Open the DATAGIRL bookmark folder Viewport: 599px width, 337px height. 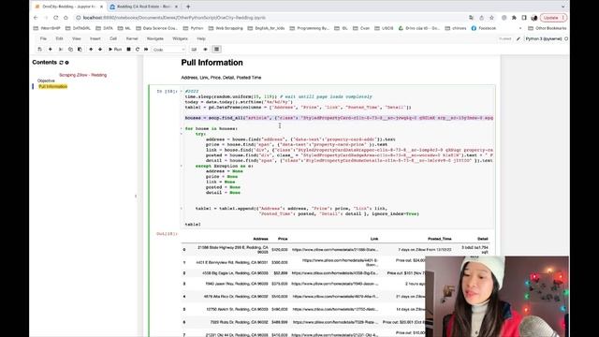[78, 28]
